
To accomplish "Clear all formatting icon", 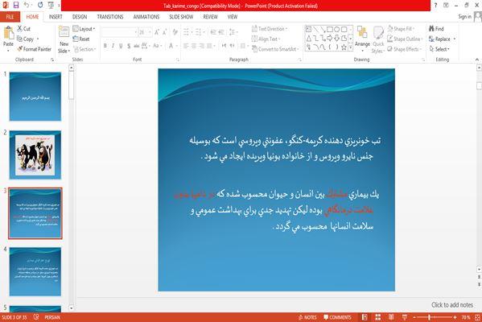I will coord(175,32).
